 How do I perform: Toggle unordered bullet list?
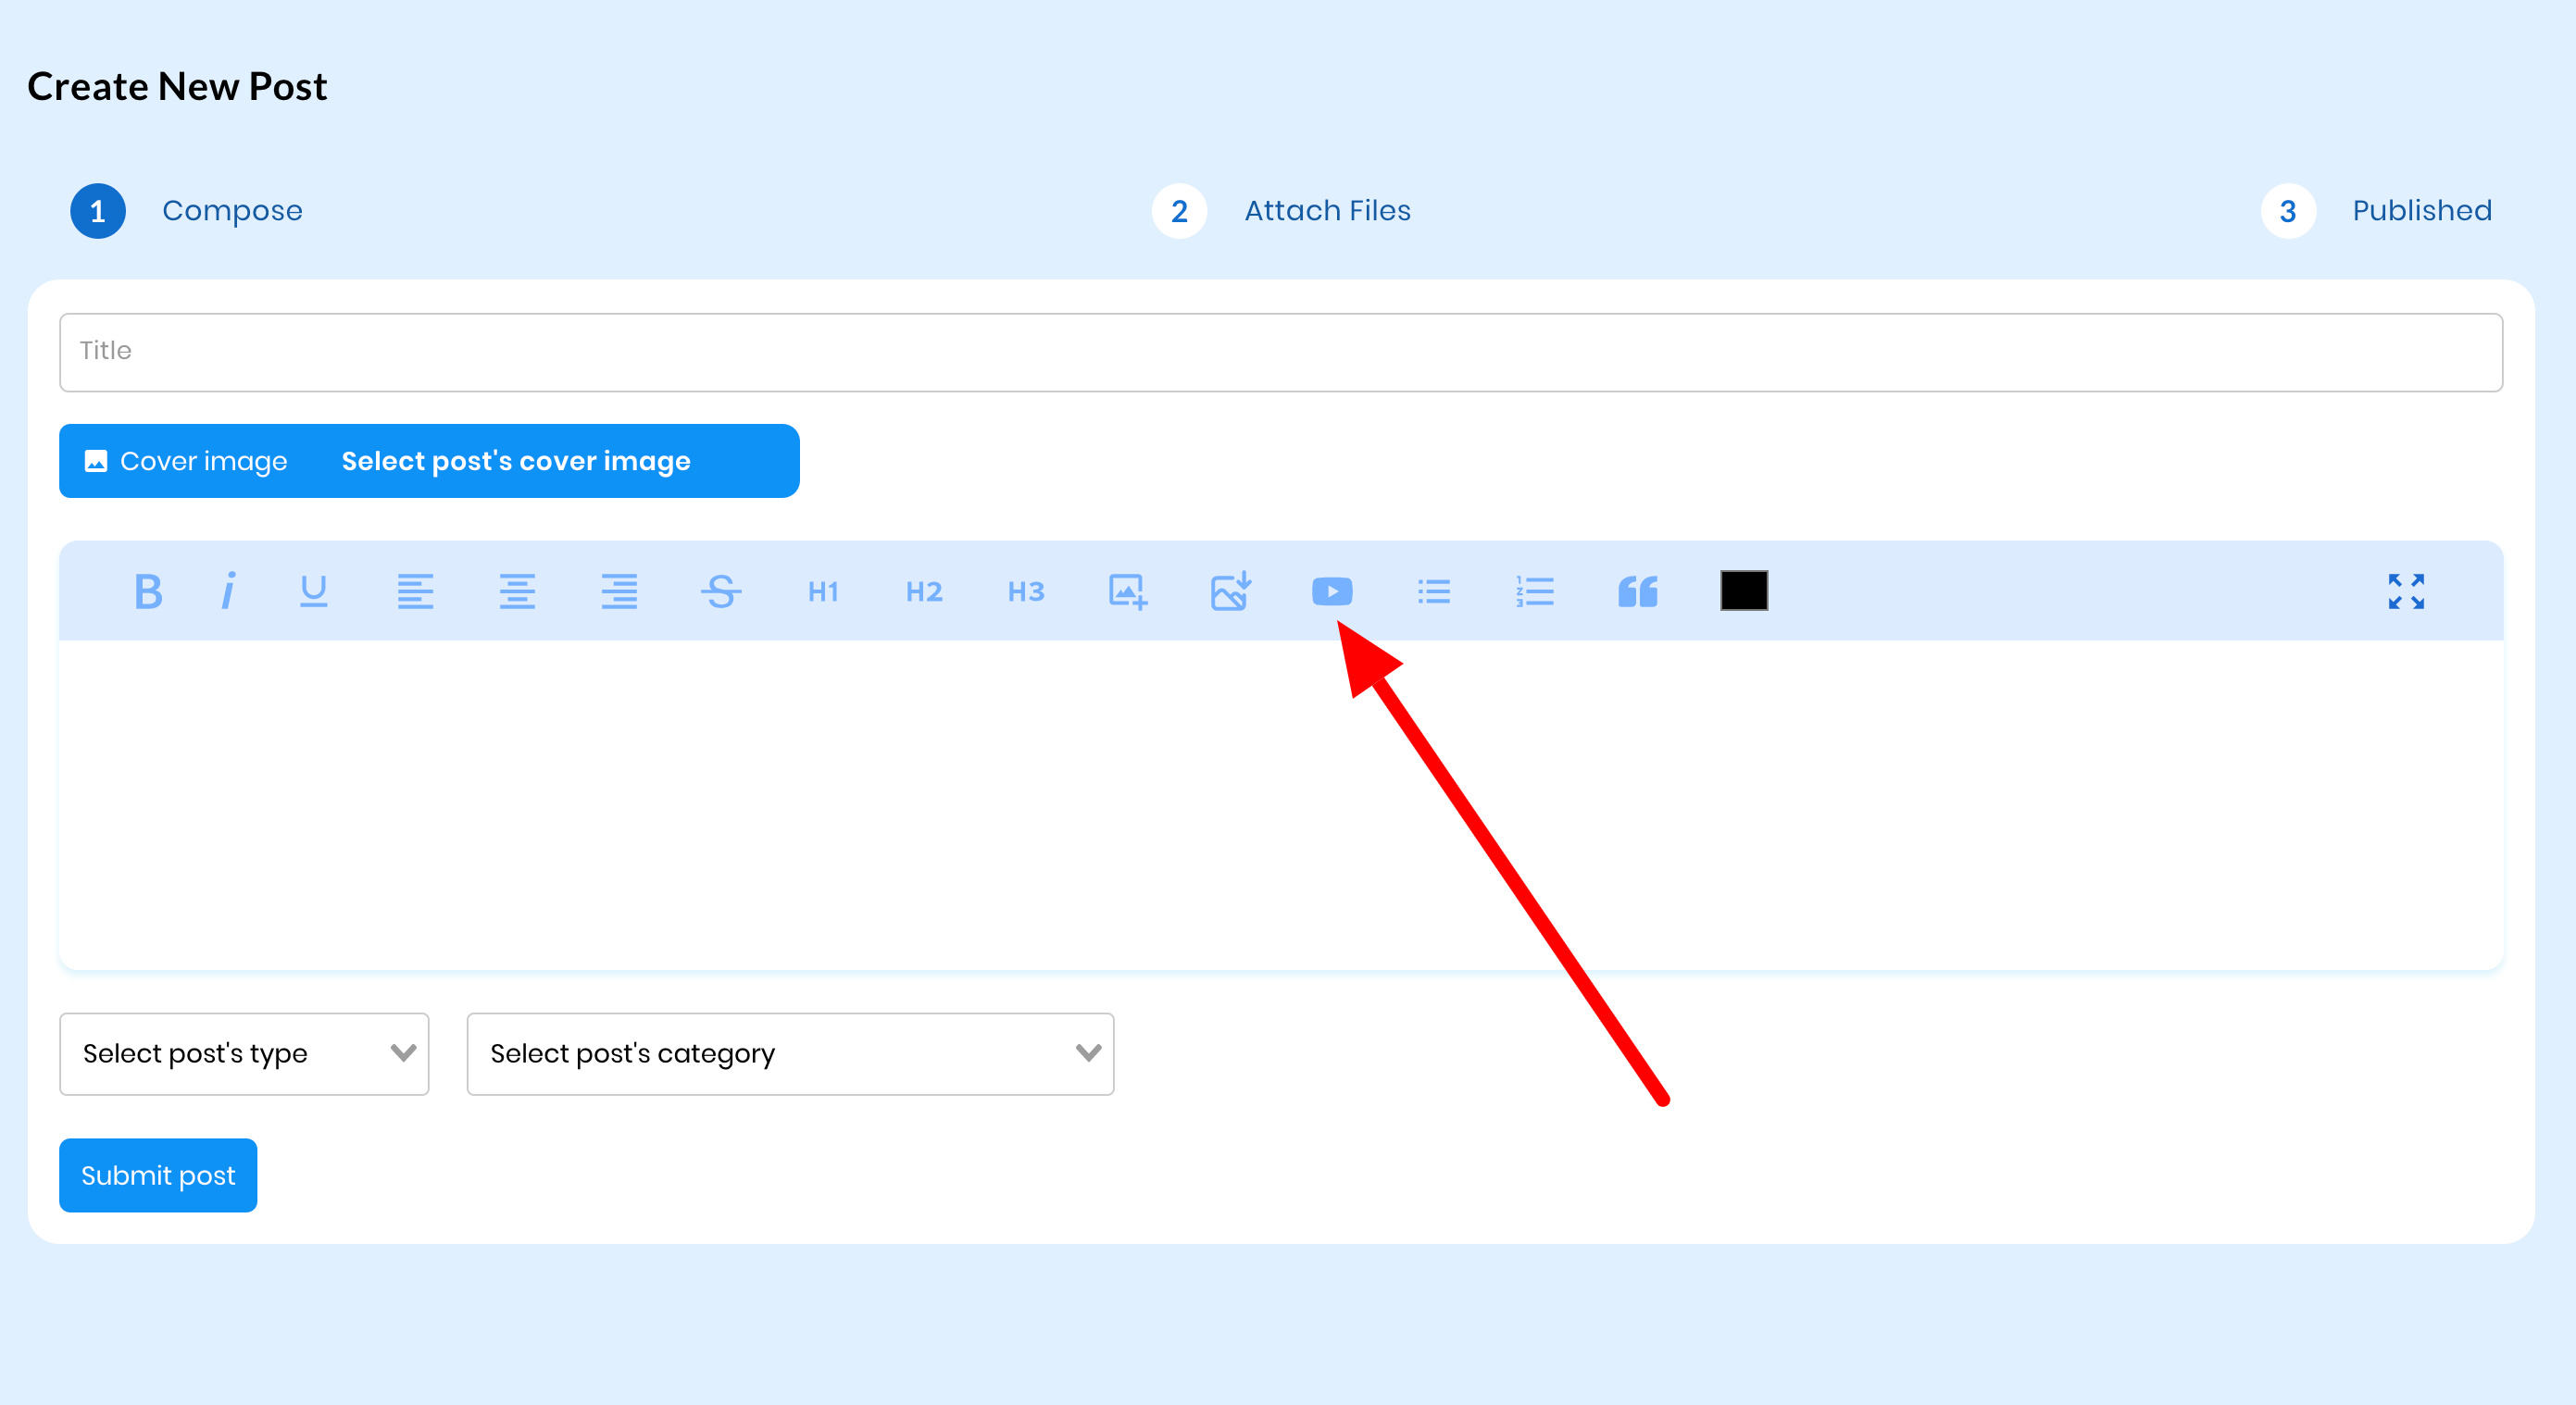1432,590
